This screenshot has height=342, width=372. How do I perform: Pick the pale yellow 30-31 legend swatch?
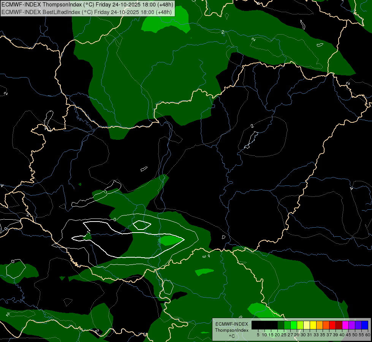307,325
